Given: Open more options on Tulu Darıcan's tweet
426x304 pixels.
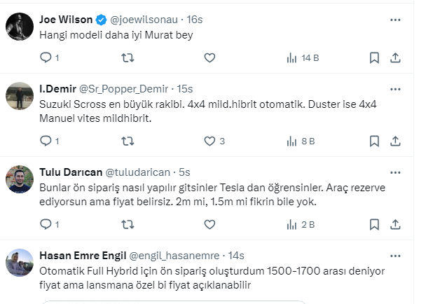Looking at the screenshot, I should [395, 172].
